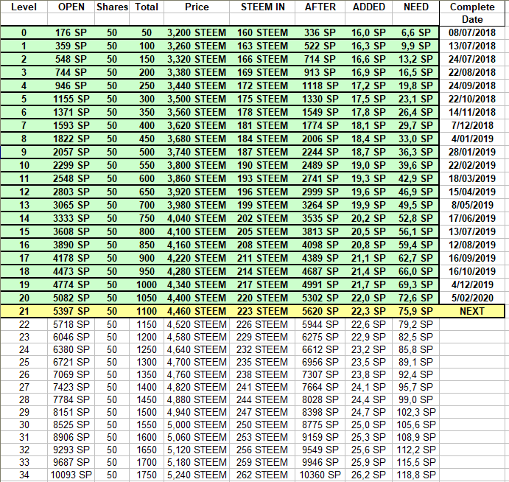Click the date cell 24/09/2018
509x482 pixels.
point(472,86)
